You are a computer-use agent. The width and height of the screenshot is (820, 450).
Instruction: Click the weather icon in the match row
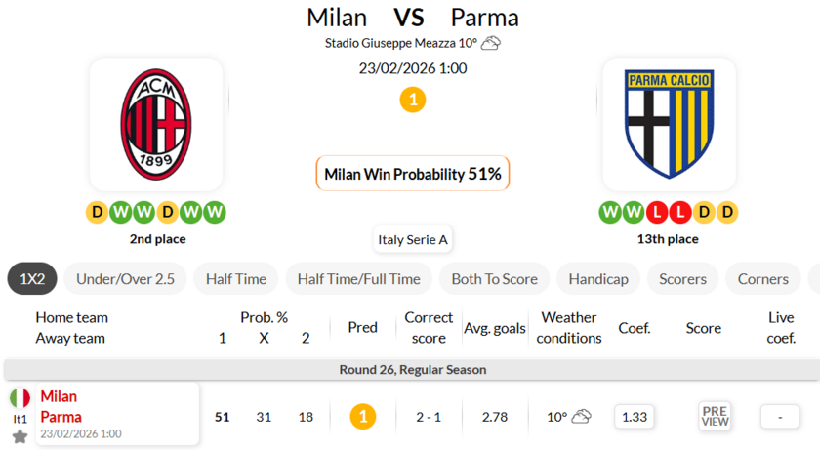[x=581, y=417]
